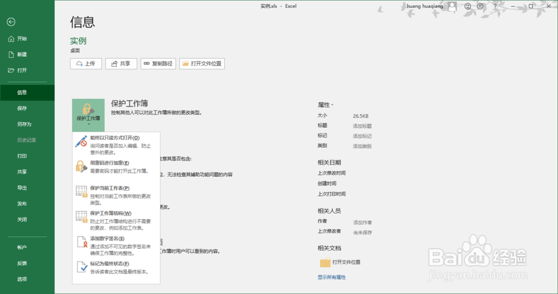Select 发布 in the sidebar
Screen dimensions: 558x294
(x=27, y=204)
